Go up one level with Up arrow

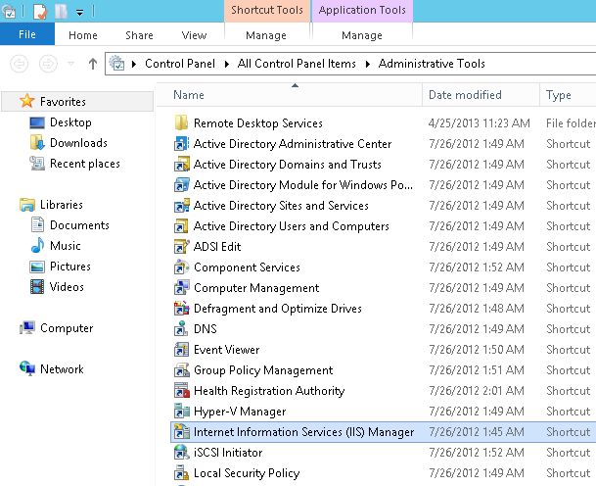coord(92,63)
